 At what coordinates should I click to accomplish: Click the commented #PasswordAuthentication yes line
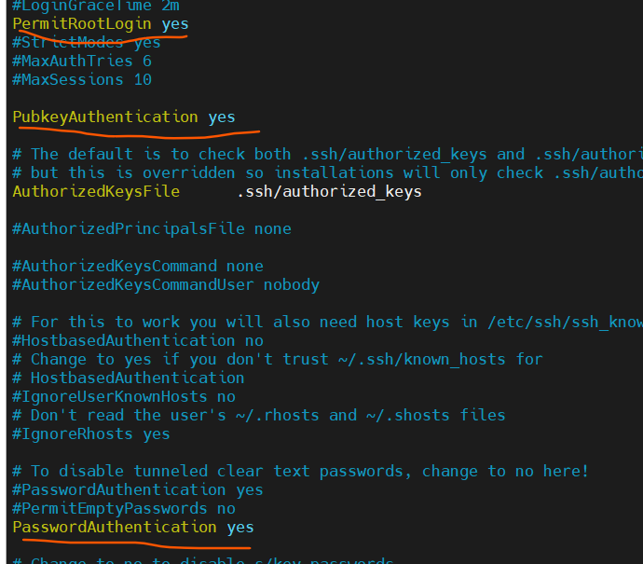coord(138,490)
